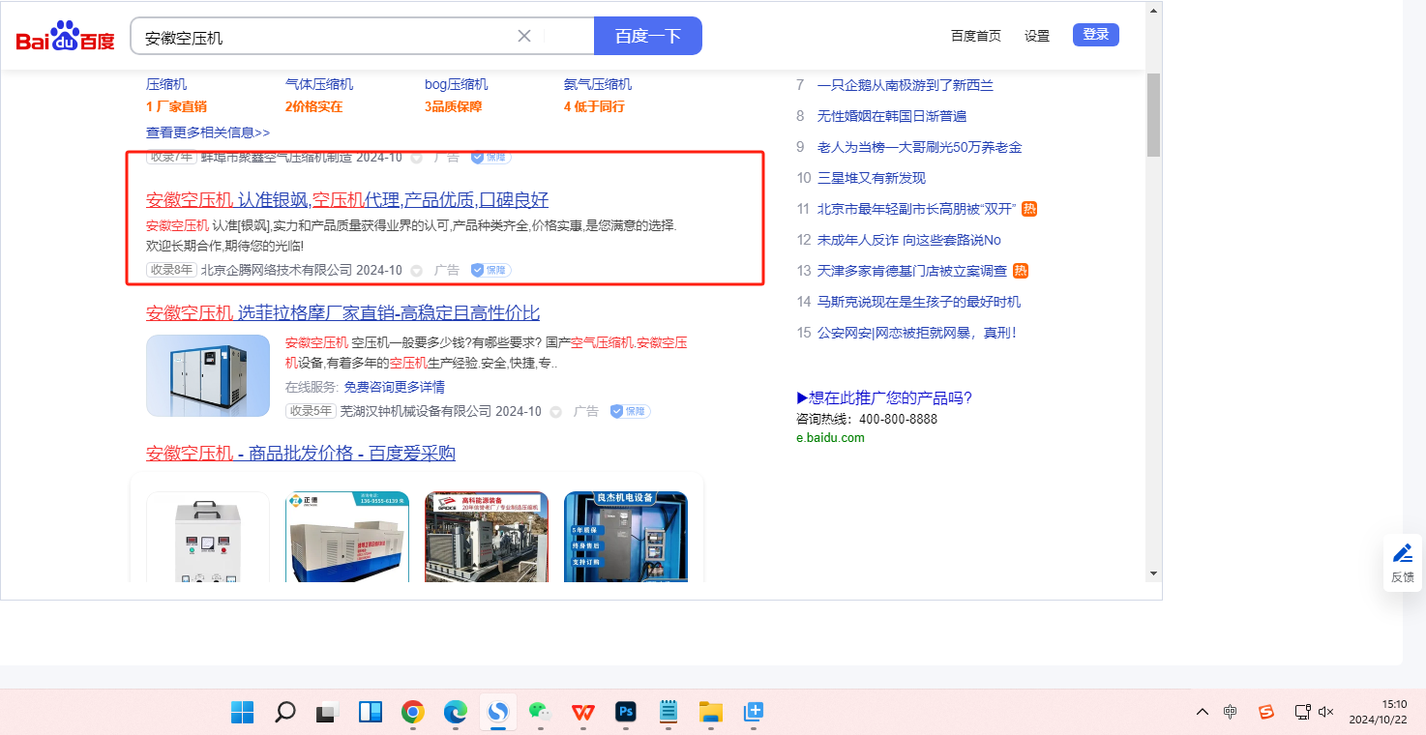Open WPS Office from the taskbar
Screen dimensions: 1426x735
582,713
